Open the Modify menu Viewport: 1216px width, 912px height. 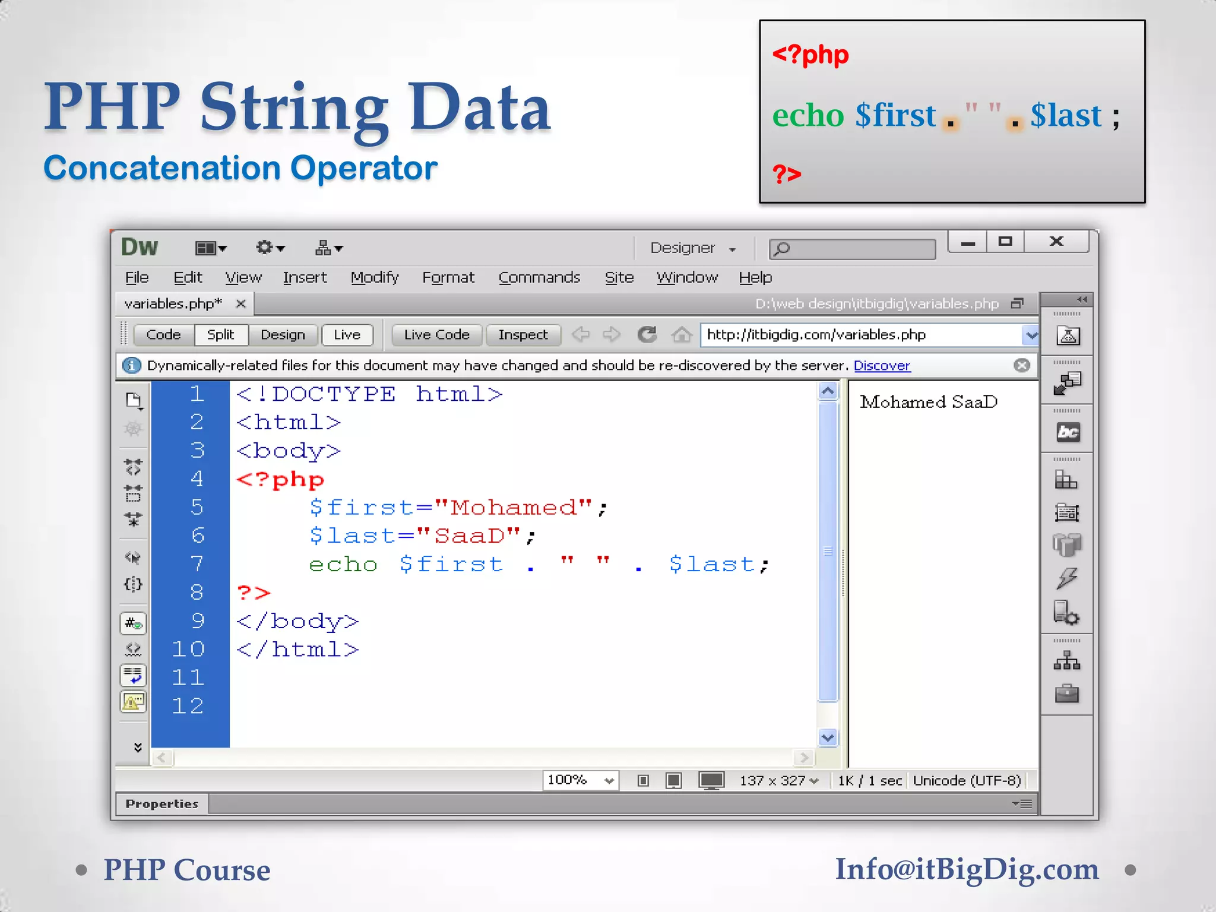click(374, 277)
